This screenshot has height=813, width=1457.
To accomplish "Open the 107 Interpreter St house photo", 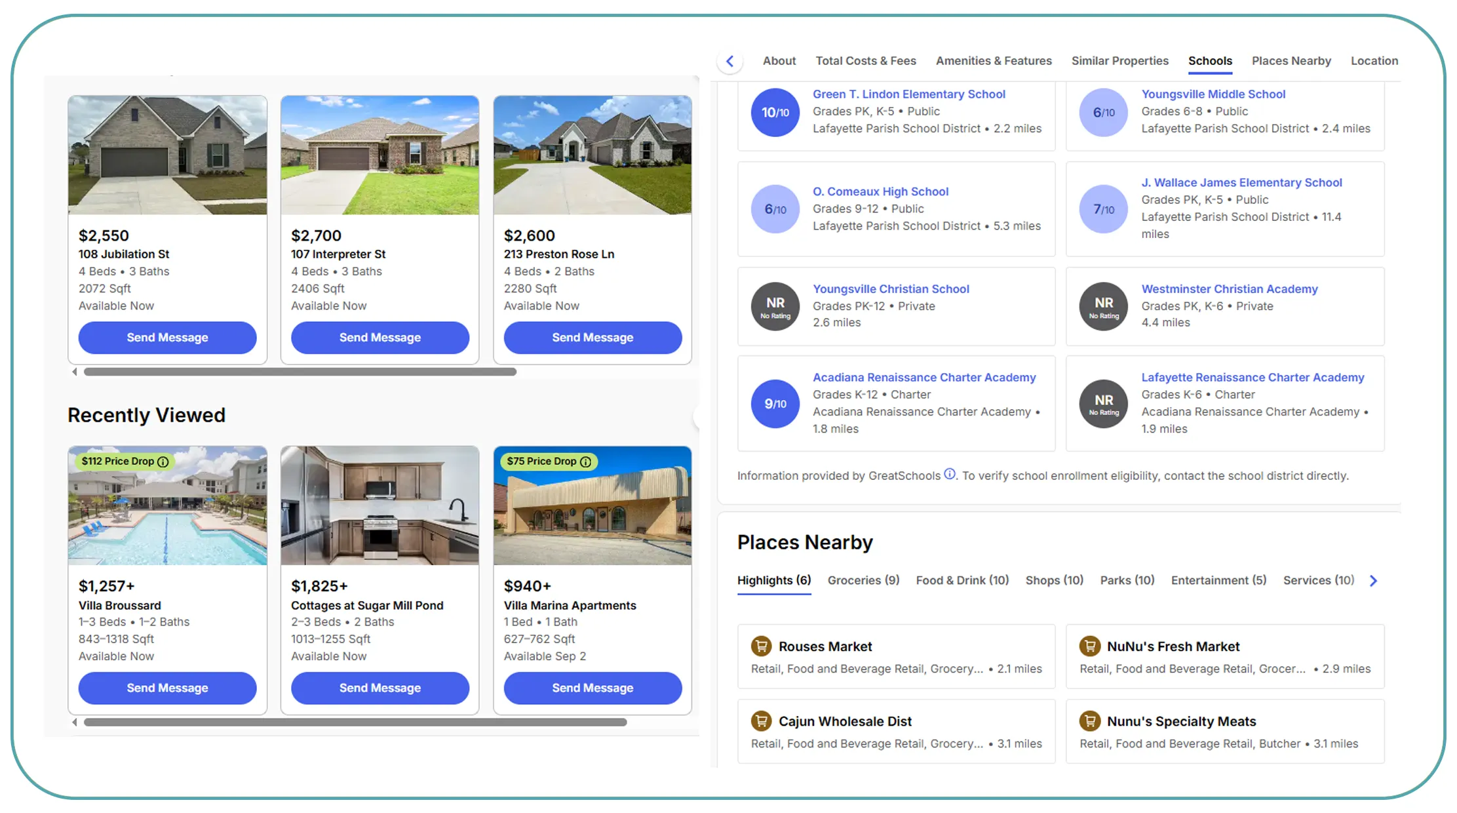I will coord(380,155).
